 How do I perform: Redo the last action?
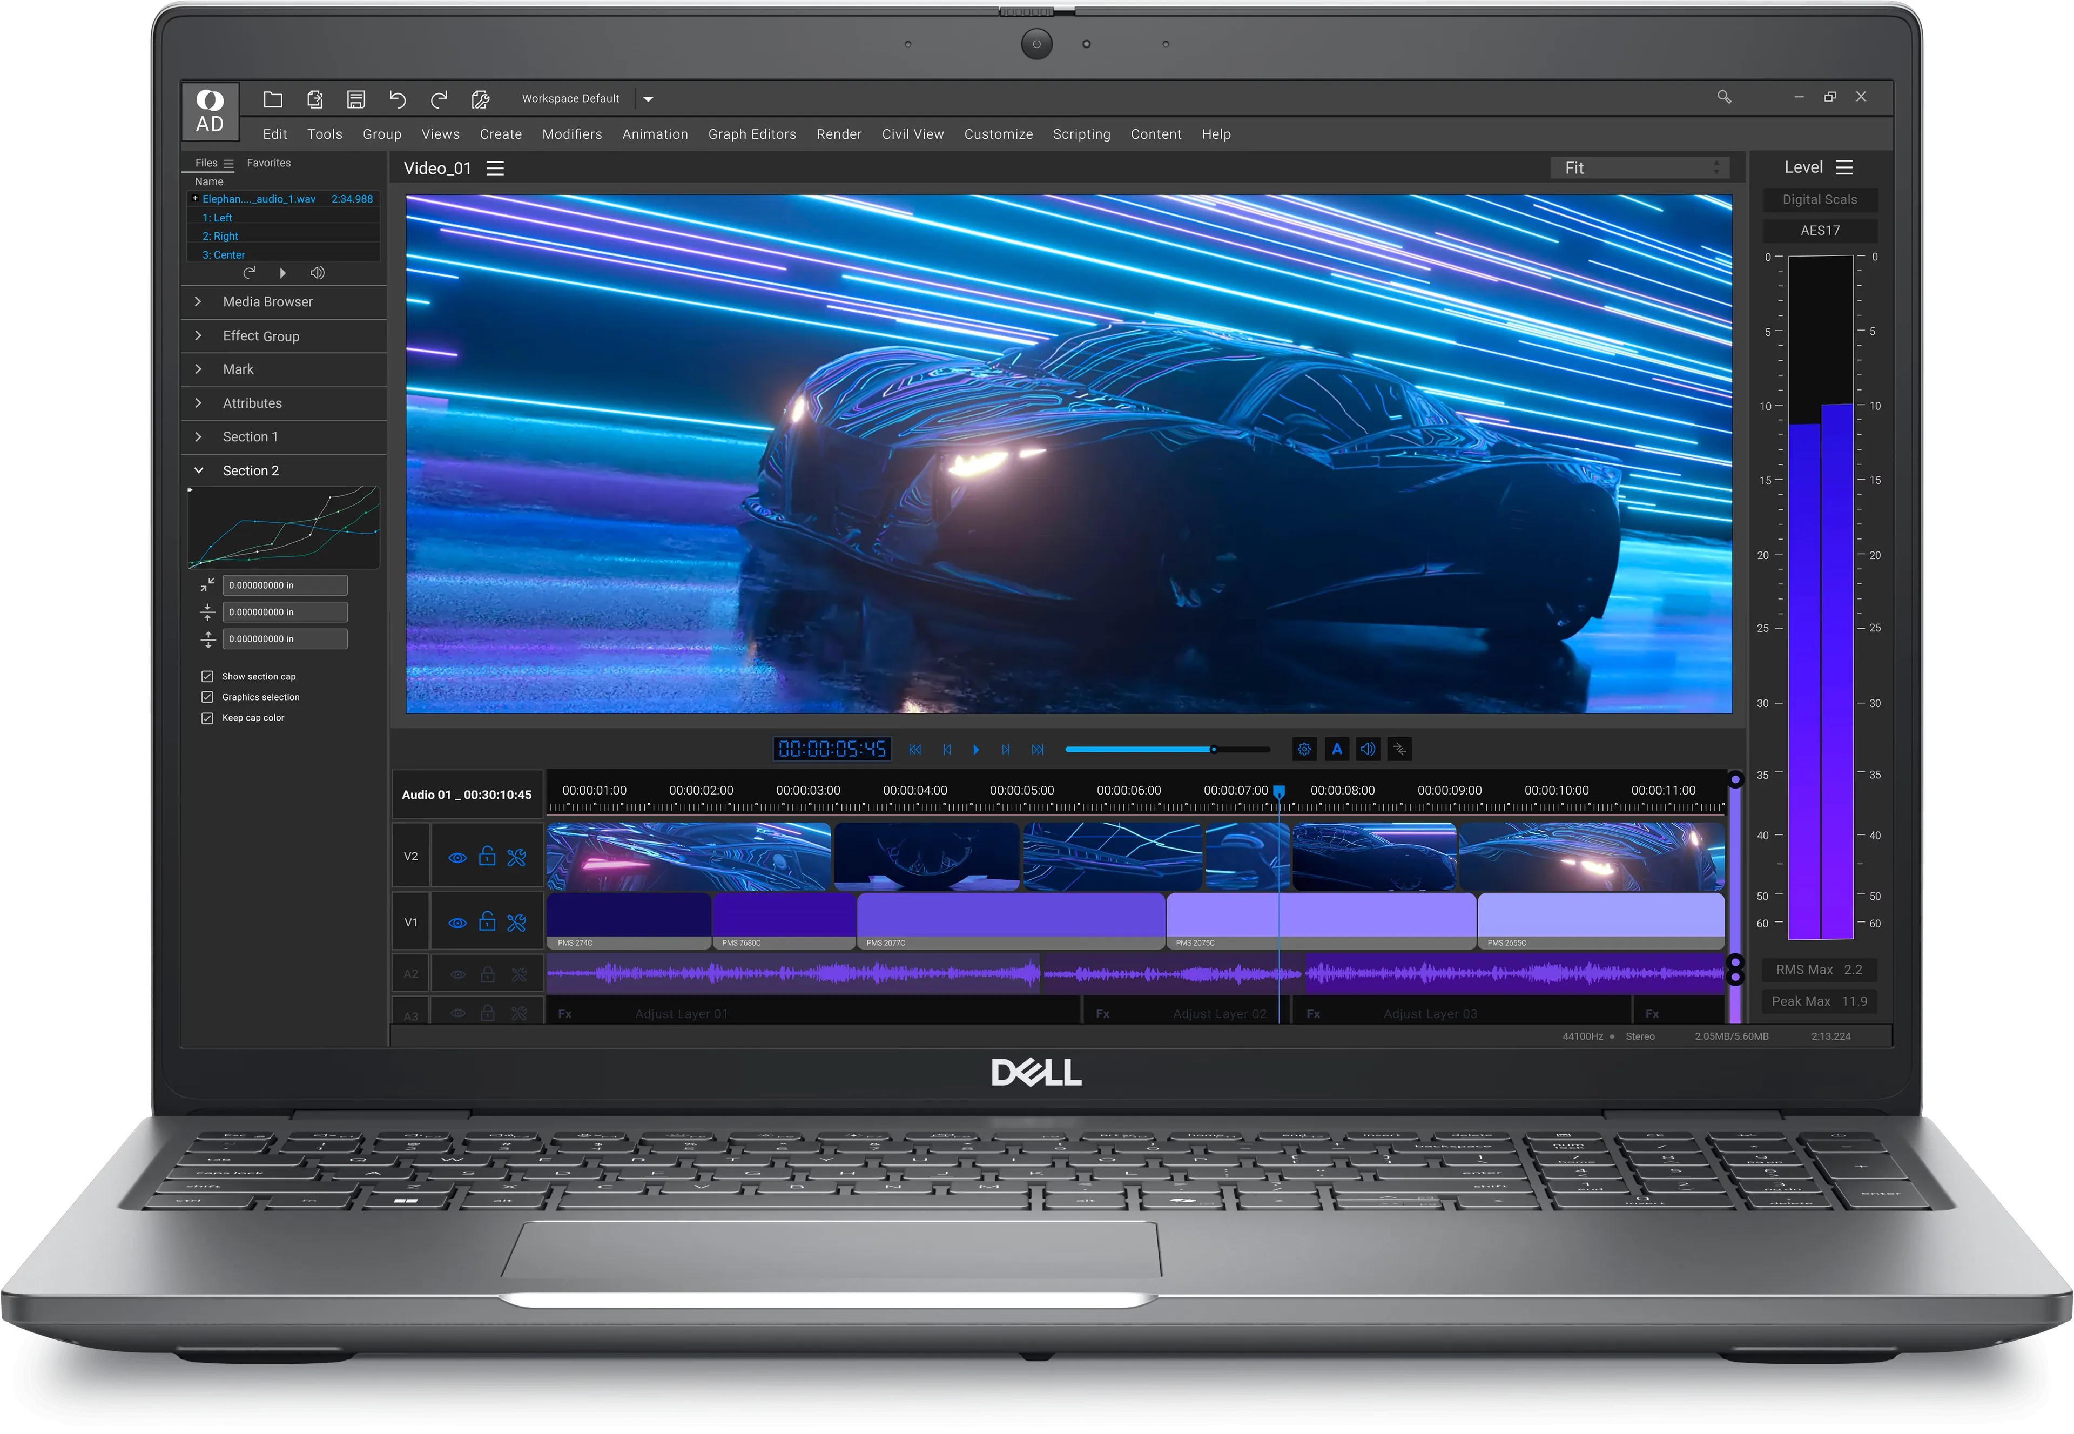point(439,99)
